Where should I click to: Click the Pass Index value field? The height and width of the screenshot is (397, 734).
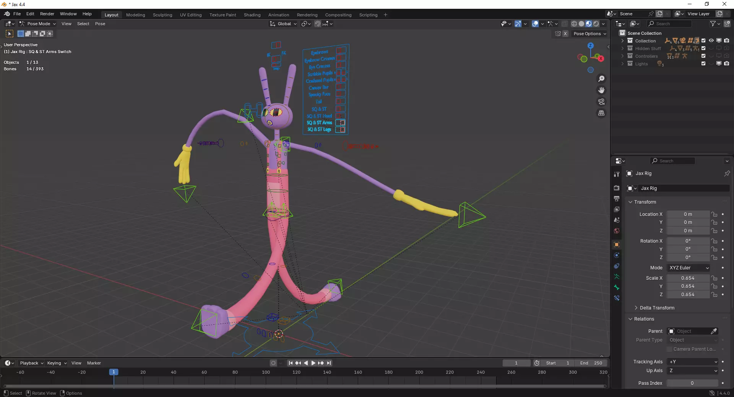(x=692, y=383)
